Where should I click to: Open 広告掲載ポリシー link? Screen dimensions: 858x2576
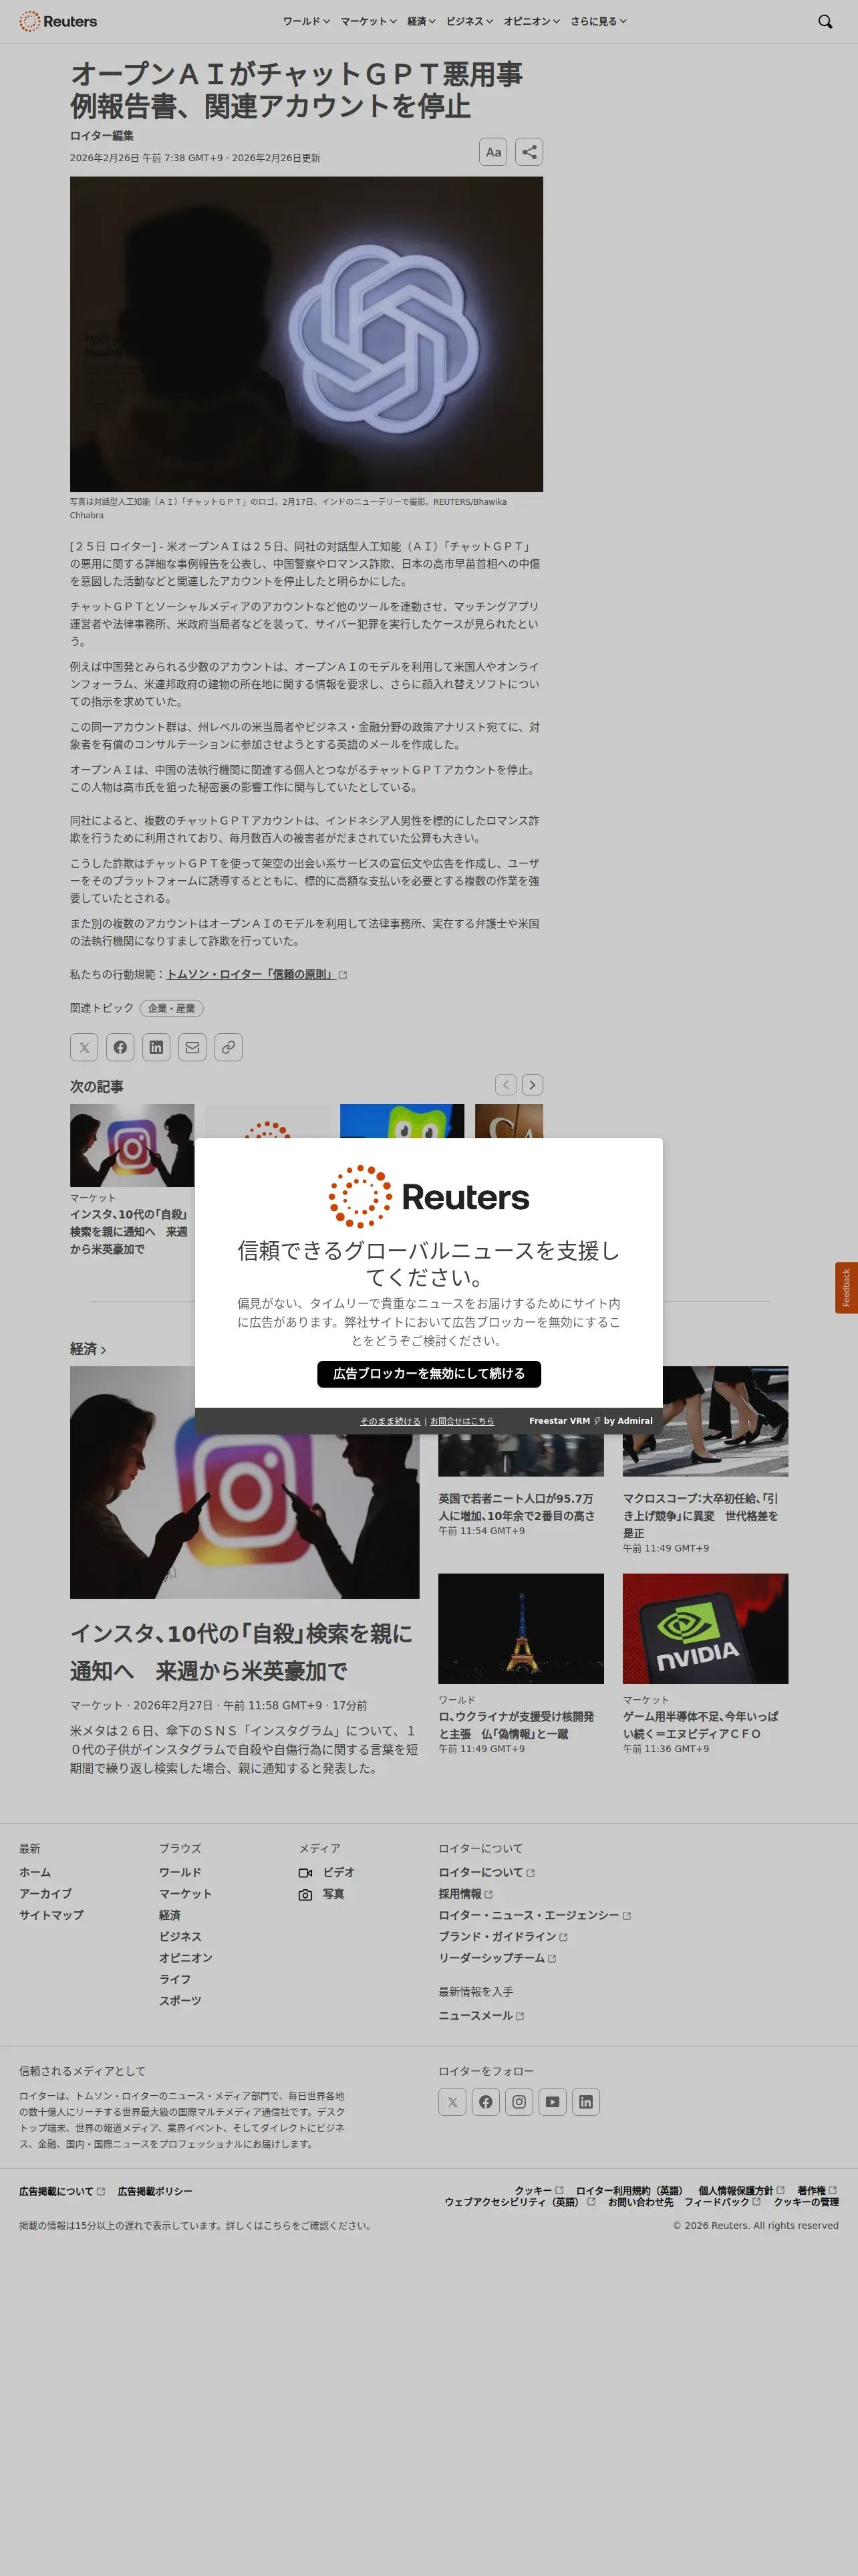click(155, 2191)
